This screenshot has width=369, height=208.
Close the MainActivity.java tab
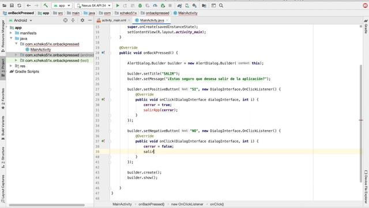pos(167,20)
